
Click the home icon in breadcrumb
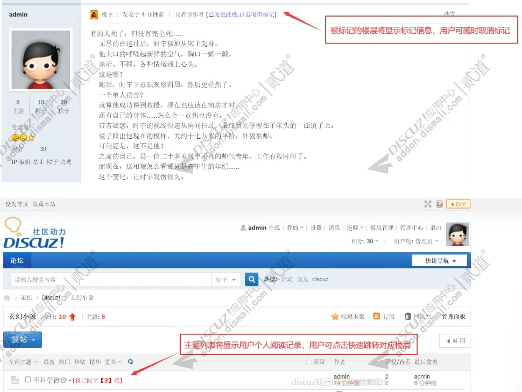pyautogui.click(x=7, y=298)
